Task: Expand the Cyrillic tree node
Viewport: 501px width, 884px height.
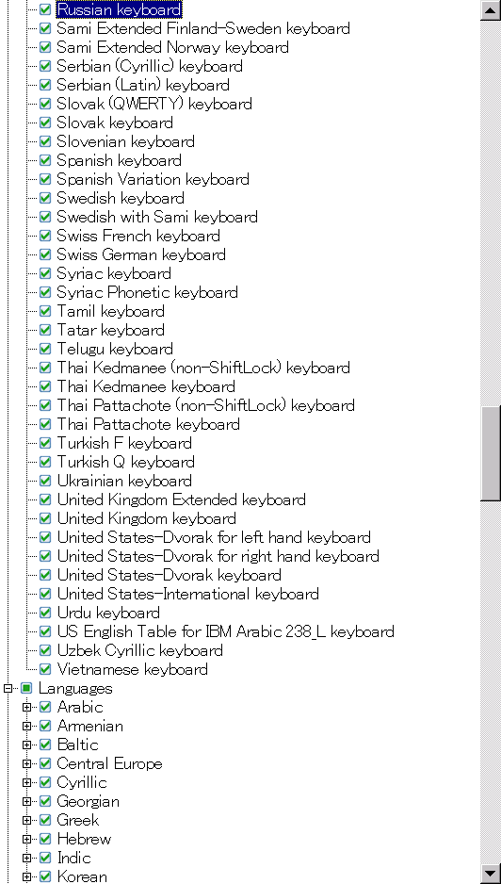Action: pyautogui.click(x=26, y=782)
